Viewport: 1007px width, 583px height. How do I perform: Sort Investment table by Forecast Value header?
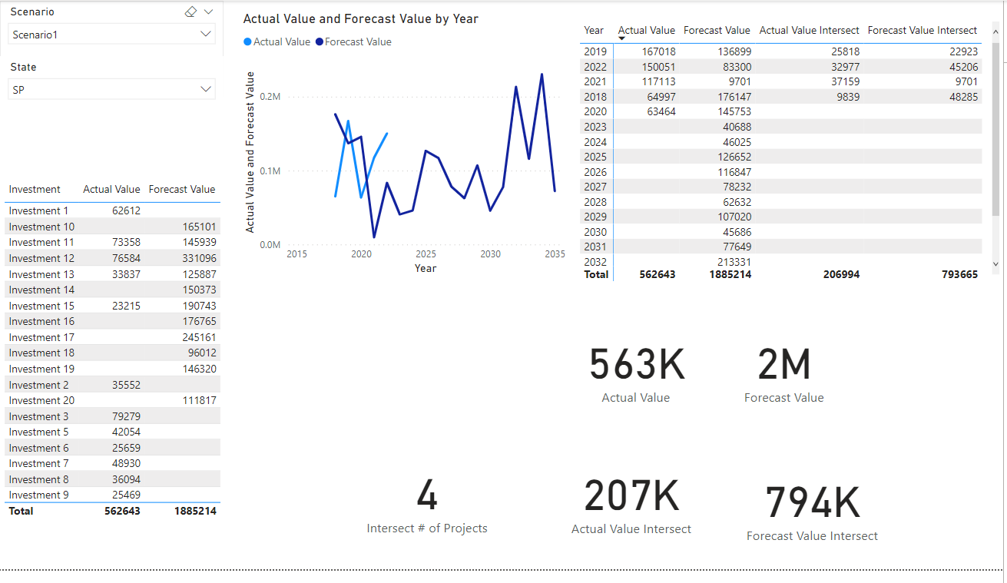pyautogui.click(x=182, y=190)
